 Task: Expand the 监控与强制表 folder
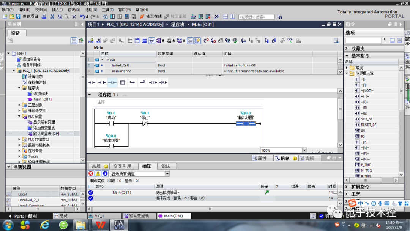[19, 145]
